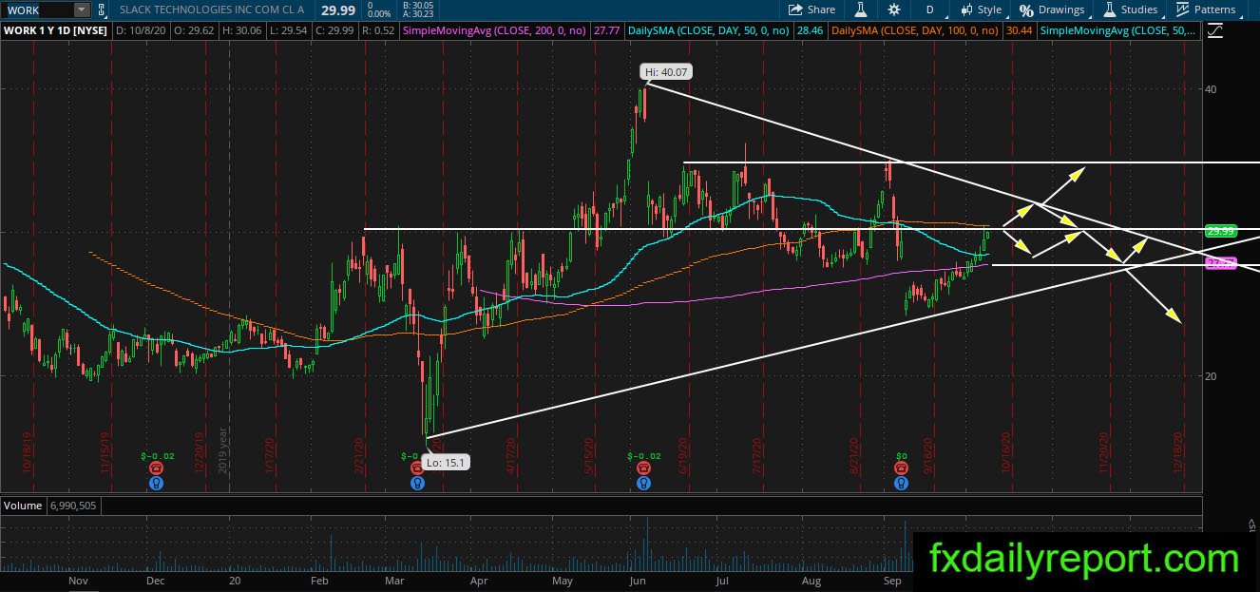Click the Lo: 15.1 price bubble
Screen dimensions: 1260x592
point(447,463)
